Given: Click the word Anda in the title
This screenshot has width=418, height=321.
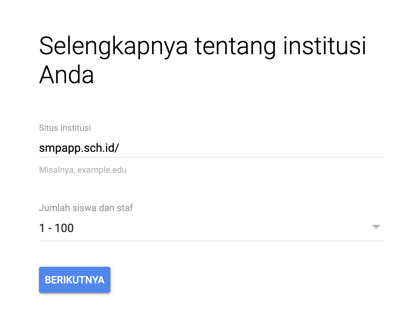Looking at the screenshot, I should point(67,75).
